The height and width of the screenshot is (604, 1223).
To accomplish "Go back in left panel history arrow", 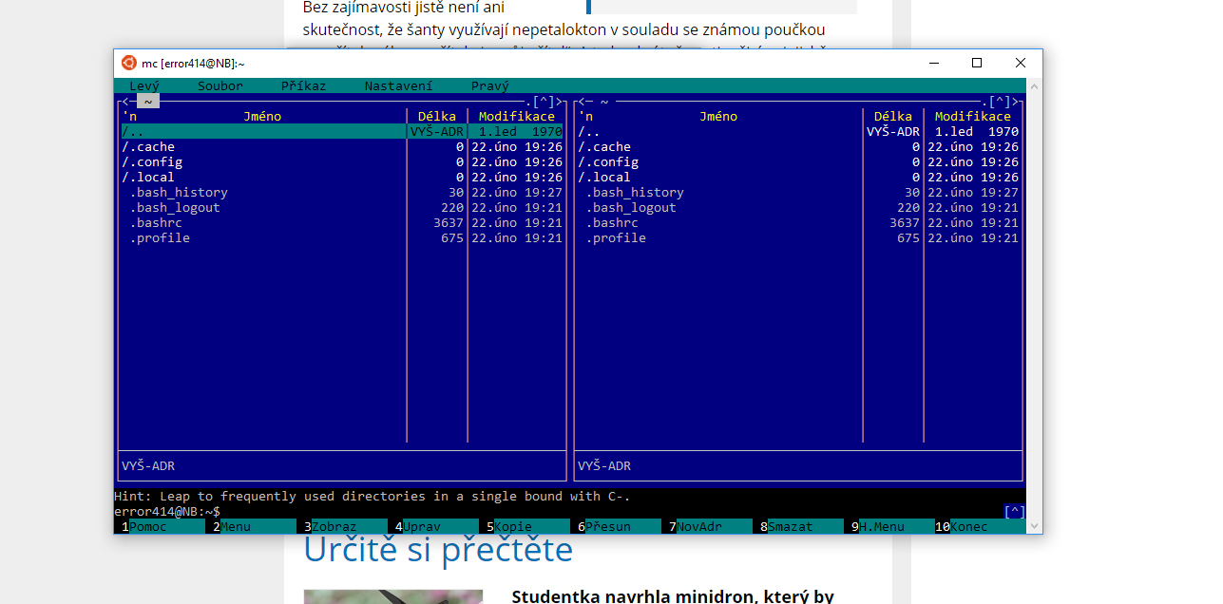I will [x=125, y=101].
